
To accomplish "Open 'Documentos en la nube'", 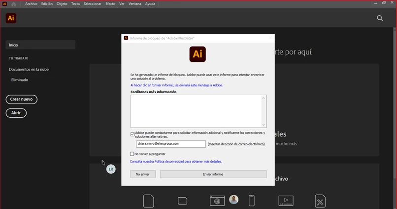I will click(x=29, y=69).
